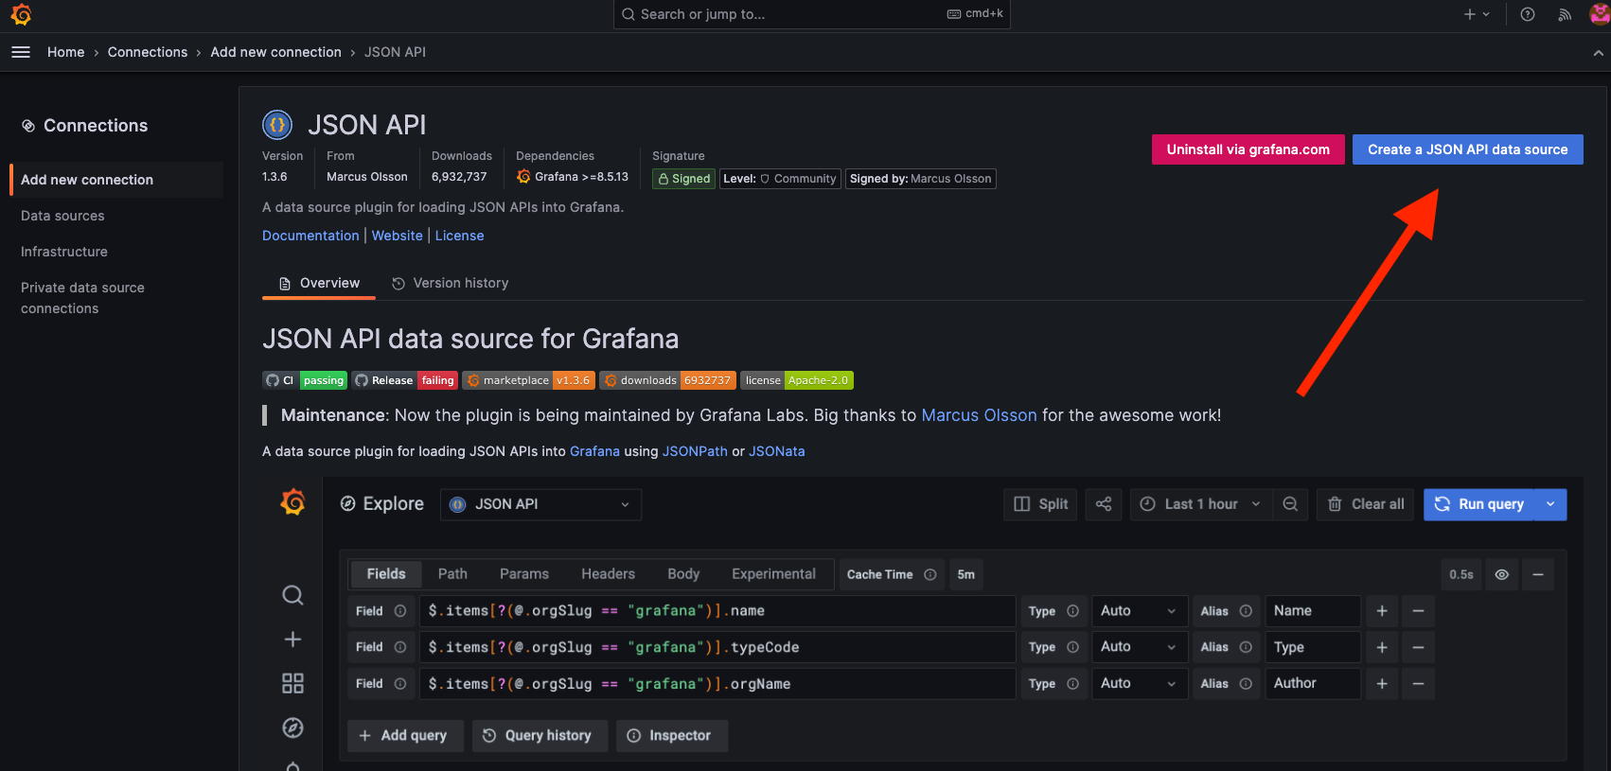This screenshot has height=771, width=1611.
Task: Click the Cache Time info icon
Action: click(x=930, y=574)
